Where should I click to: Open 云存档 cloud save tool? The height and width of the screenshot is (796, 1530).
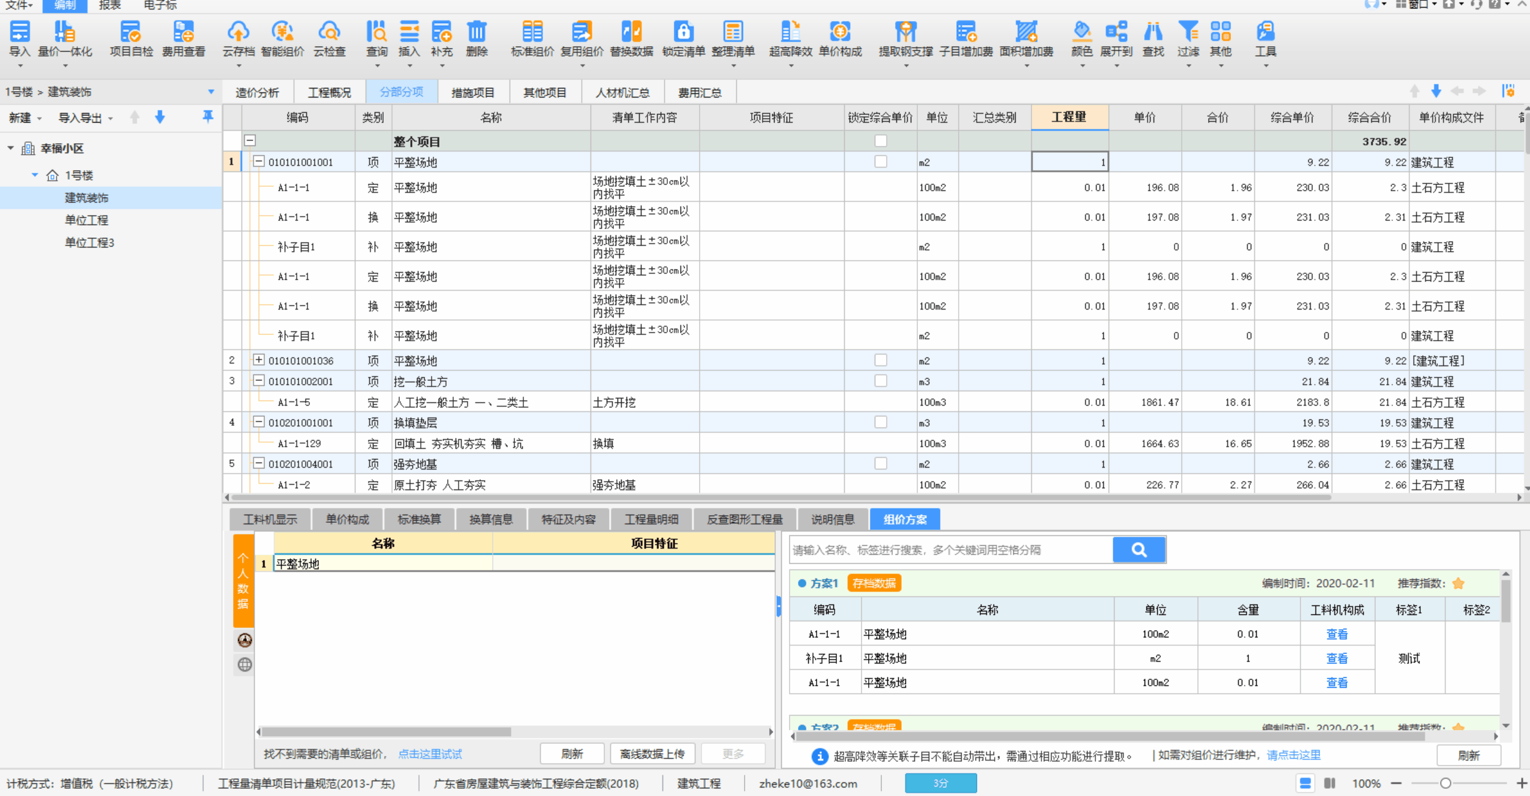point(238,32)
